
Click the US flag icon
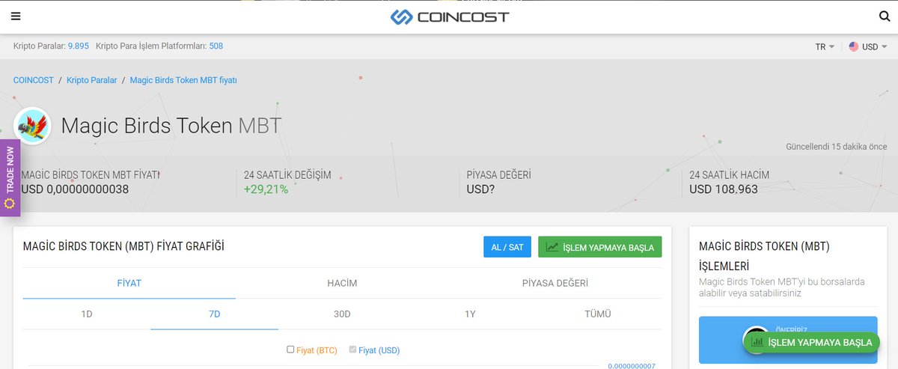(854, 46)
